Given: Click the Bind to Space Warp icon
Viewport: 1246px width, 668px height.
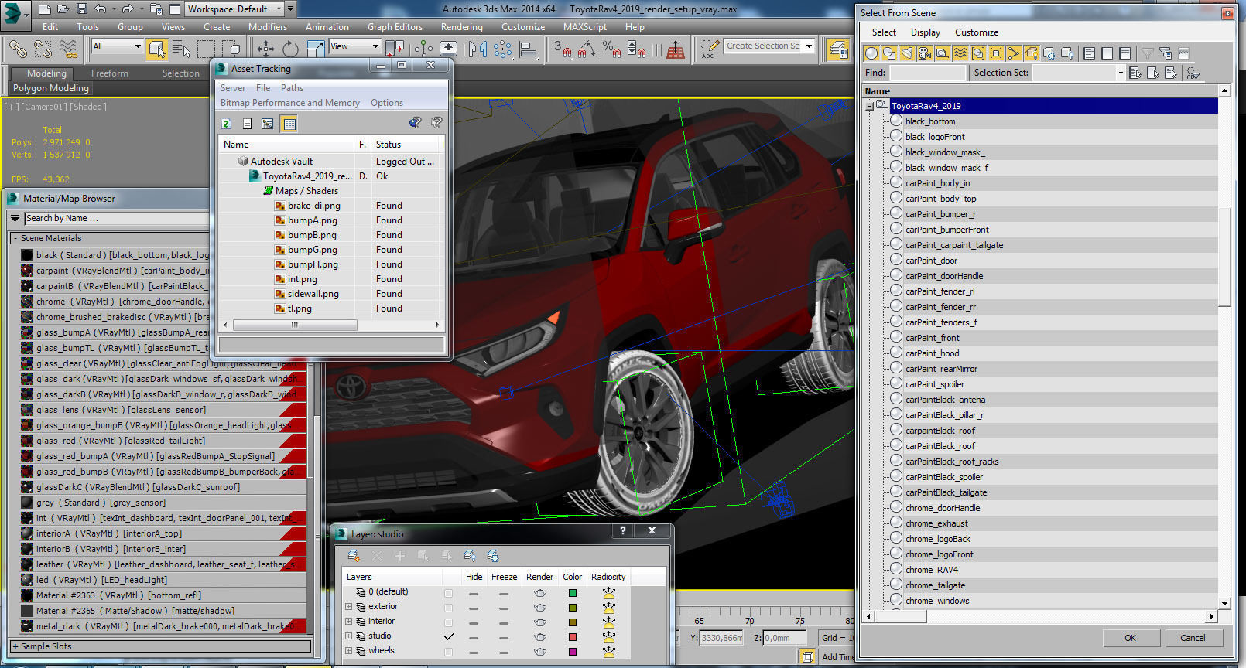Looking at the screenshot, I should coord(68,49).
